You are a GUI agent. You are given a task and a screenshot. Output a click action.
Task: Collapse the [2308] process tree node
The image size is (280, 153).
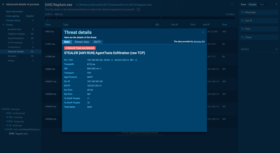(5, 130)
